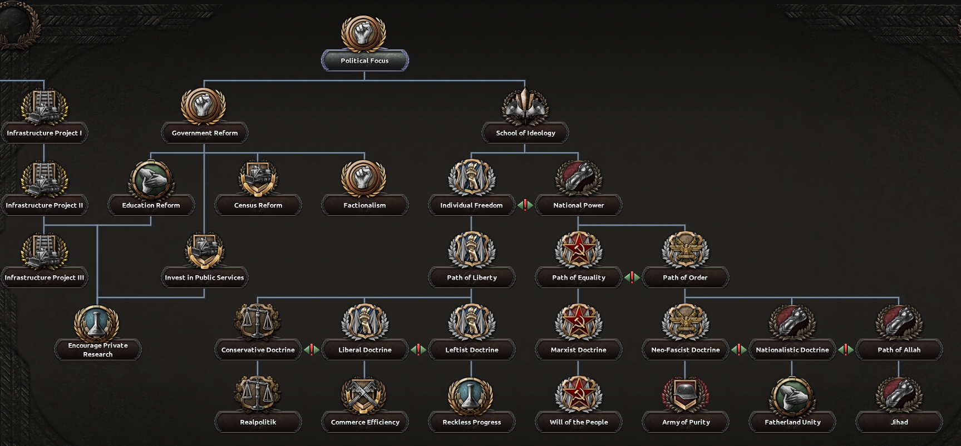Screen dimensions: 961x446
Task: Select the School of Ideology icon
Action: pyautogui.click(x=525, y=106)
